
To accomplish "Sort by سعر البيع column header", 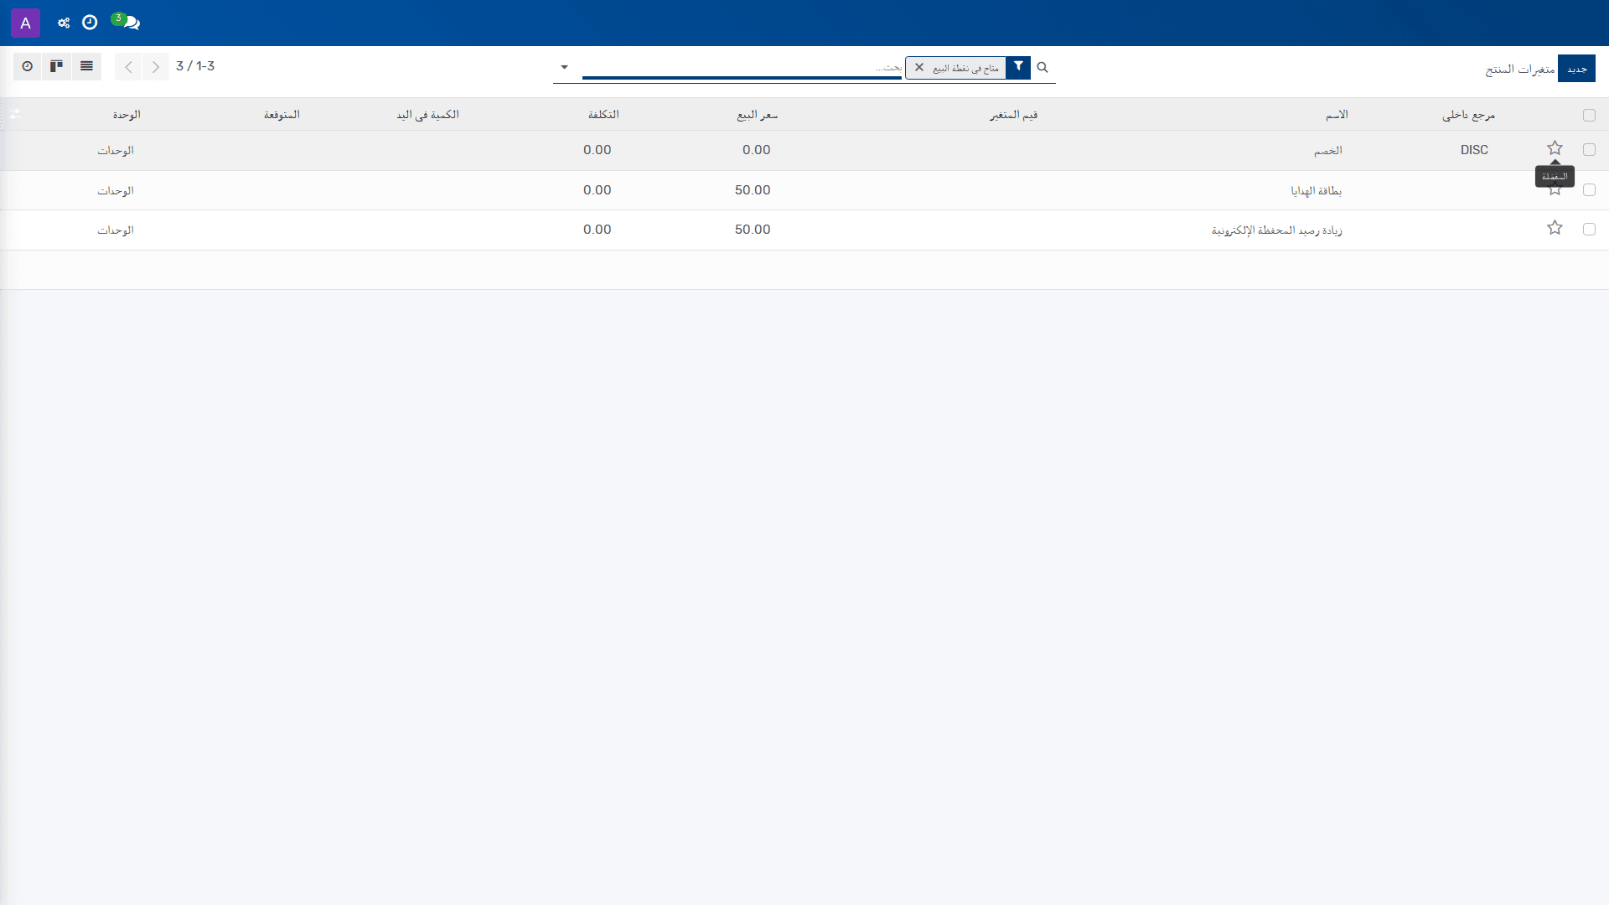I will [757, 115].
